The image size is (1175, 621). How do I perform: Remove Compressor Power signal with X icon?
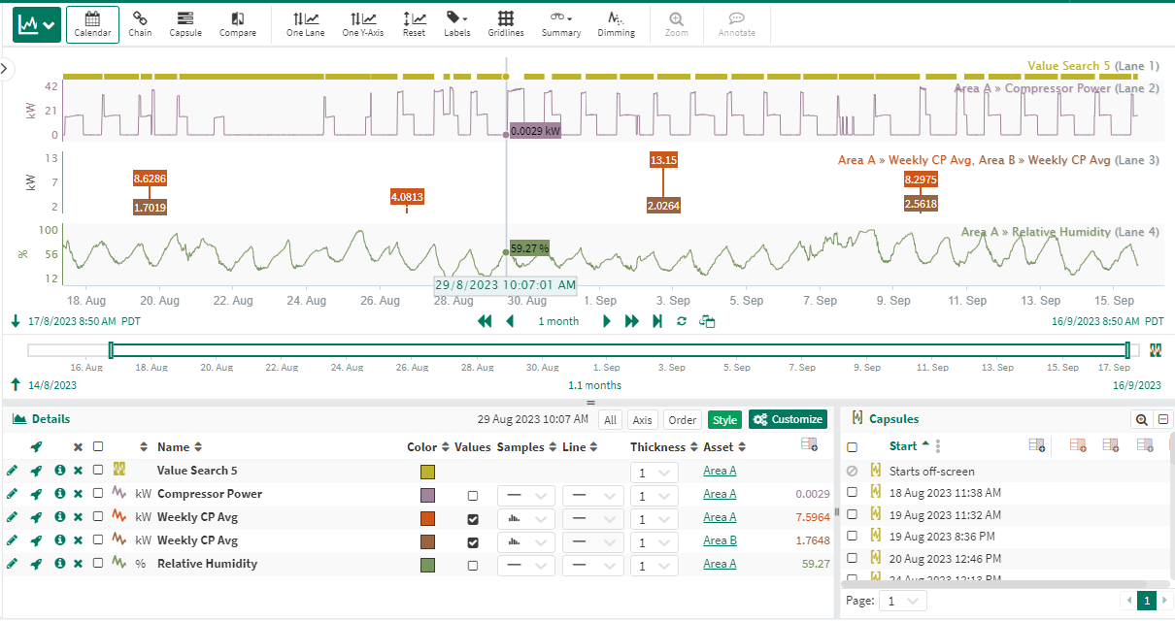click(x=78, y=494)
